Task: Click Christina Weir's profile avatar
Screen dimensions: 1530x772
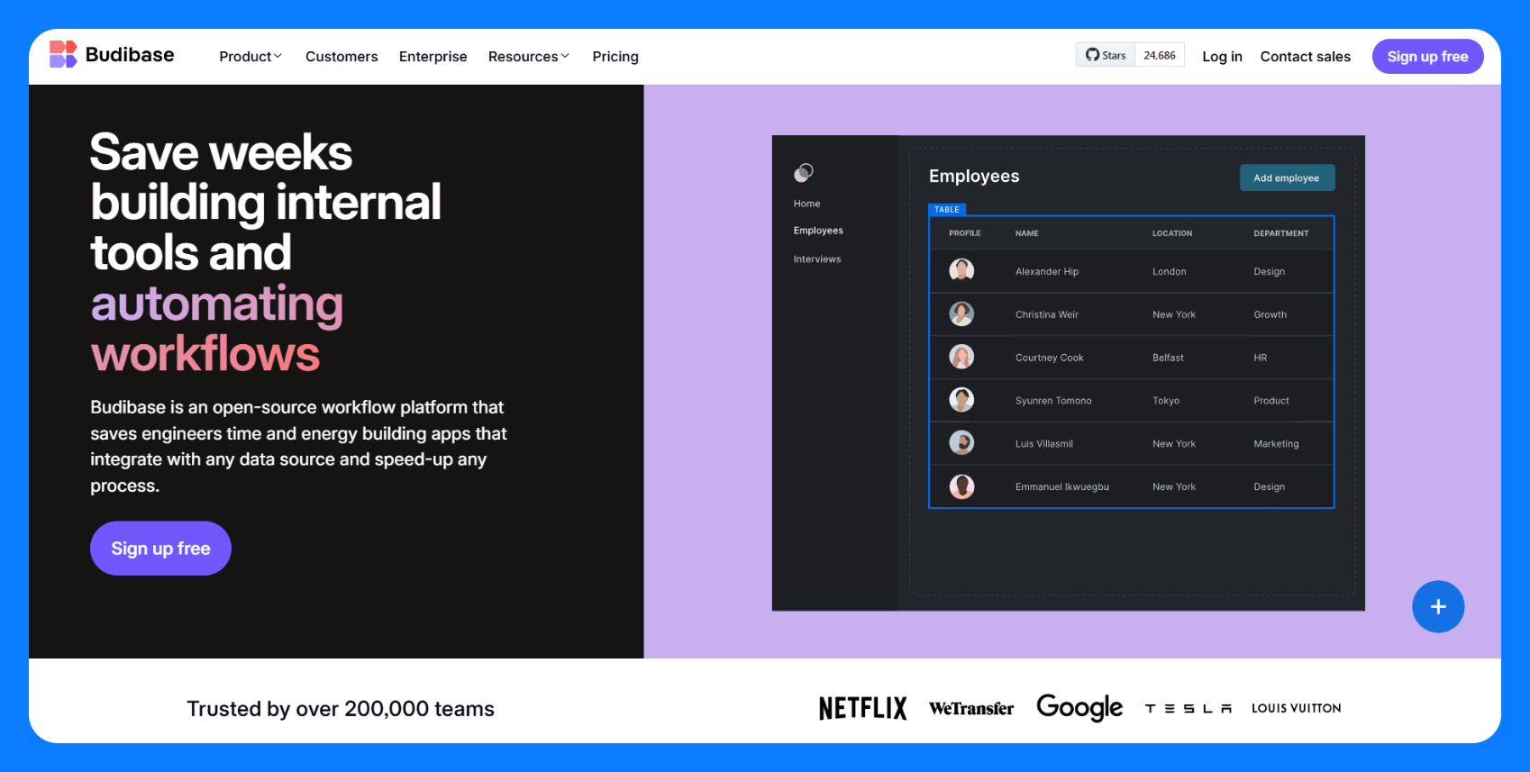Action: (x=961, y=313)
